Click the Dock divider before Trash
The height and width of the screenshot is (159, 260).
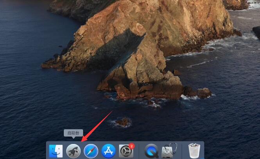182,151
